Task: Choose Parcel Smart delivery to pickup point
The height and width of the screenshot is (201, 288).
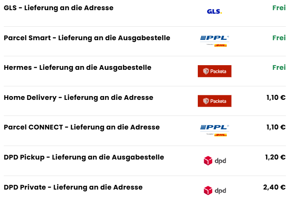Action: [87, 38]
